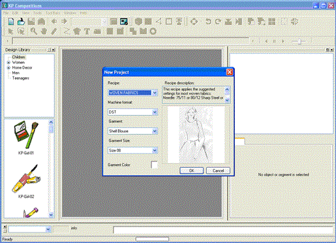Select the zigzag stitch line tool
The image size is (336, 243).
pyautogui.click(x=67, y=31)
